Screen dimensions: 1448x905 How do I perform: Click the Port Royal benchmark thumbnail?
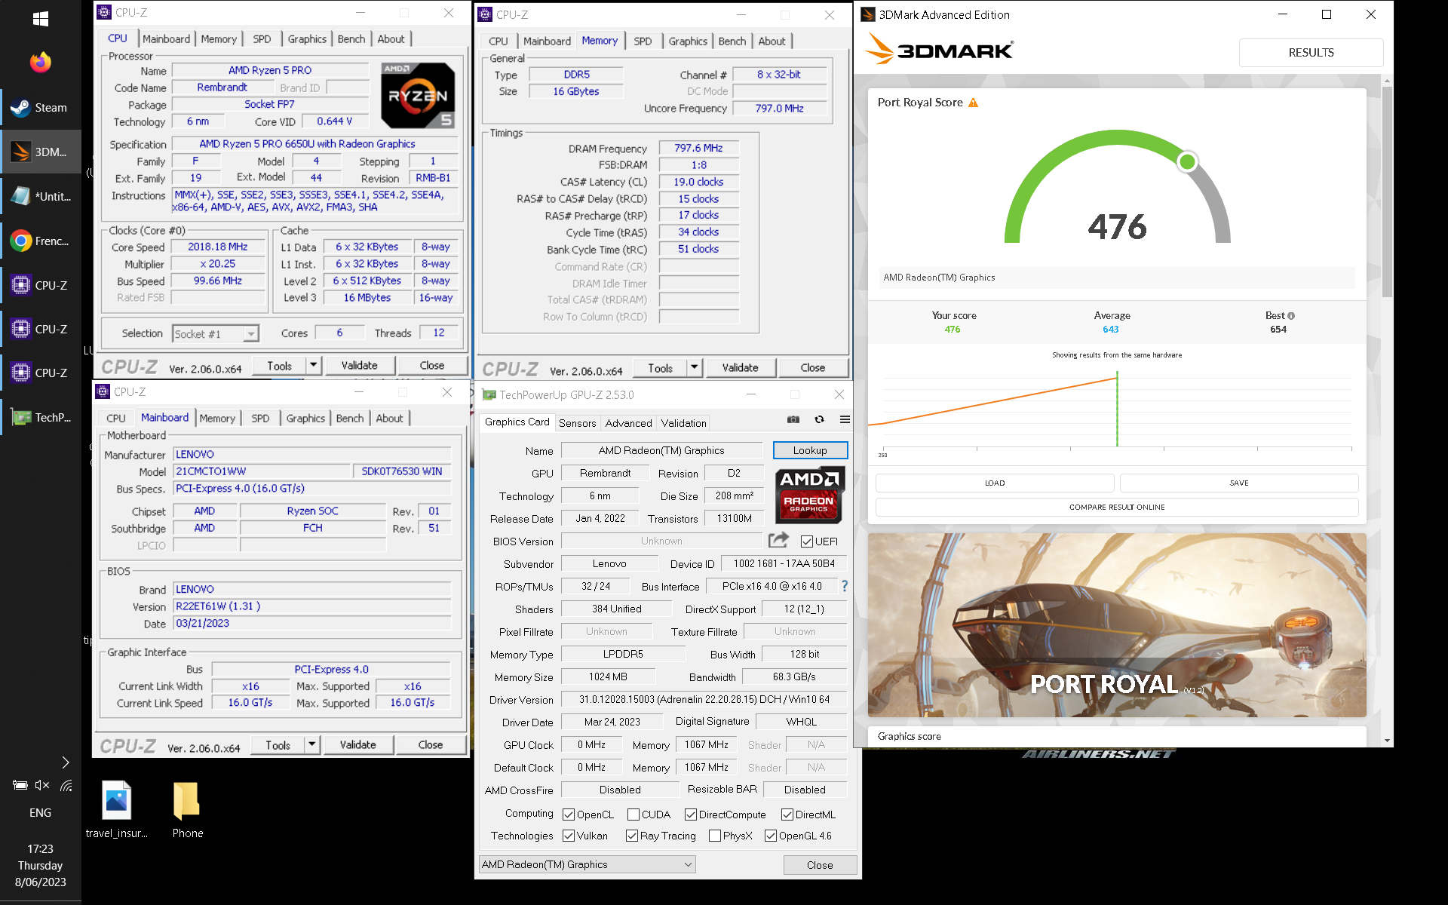[1117, 625]
